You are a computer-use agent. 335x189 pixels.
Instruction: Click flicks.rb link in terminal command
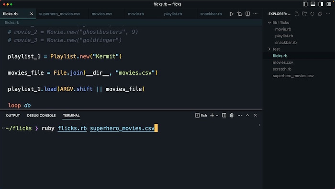click(72, 128)
